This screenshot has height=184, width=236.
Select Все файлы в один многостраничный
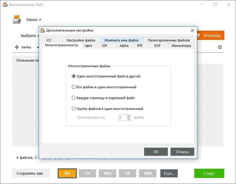[x=74, y=87]
